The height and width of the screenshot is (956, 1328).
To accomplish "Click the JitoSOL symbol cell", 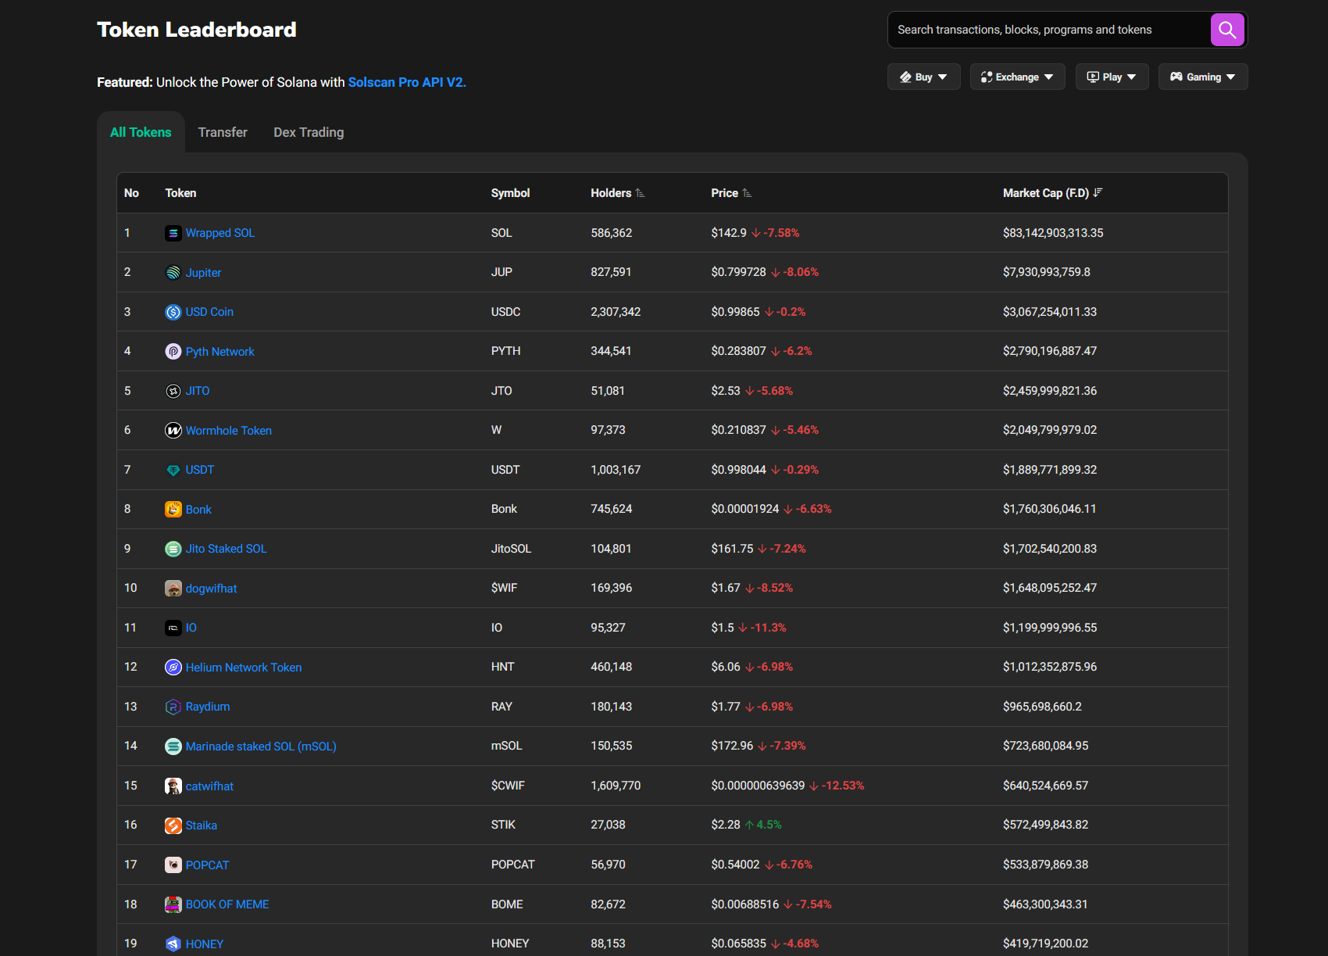I will pyautogui.click(x=511, y=549).
